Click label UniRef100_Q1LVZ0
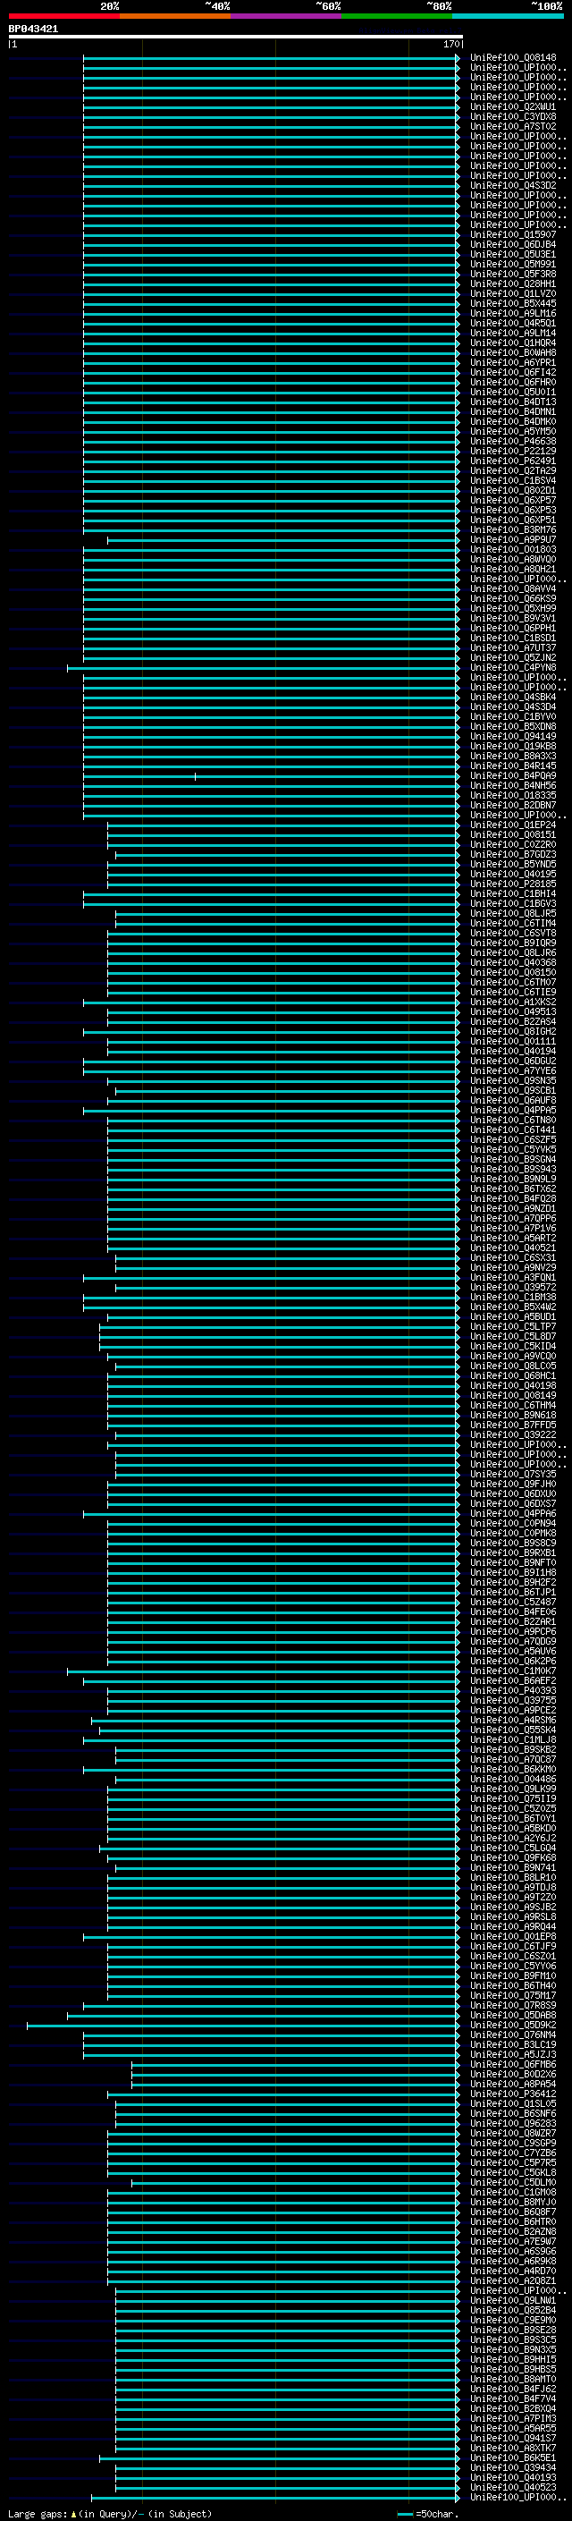The height and width of the screenshot is (2521, 572). point(513,293)
